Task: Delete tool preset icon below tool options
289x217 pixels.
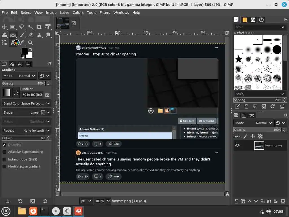Action: [x=33, y=201]
